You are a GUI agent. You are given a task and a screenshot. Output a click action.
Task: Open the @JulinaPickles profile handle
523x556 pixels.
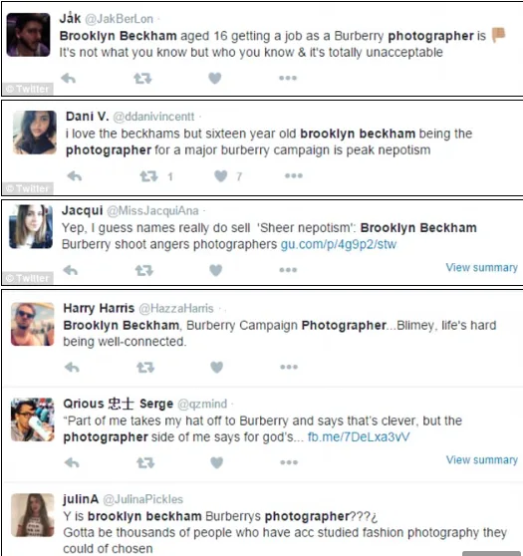(142, 499)
